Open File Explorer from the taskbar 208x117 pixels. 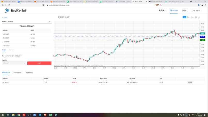[x=13, y=115]
